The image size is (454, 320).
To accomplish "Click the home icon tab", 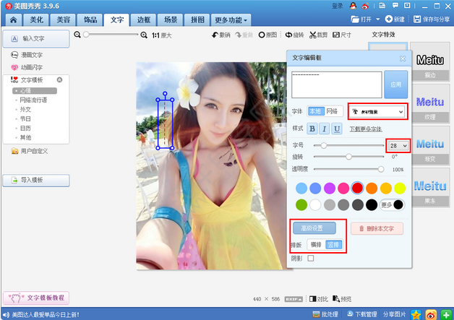I will [13, 20].
